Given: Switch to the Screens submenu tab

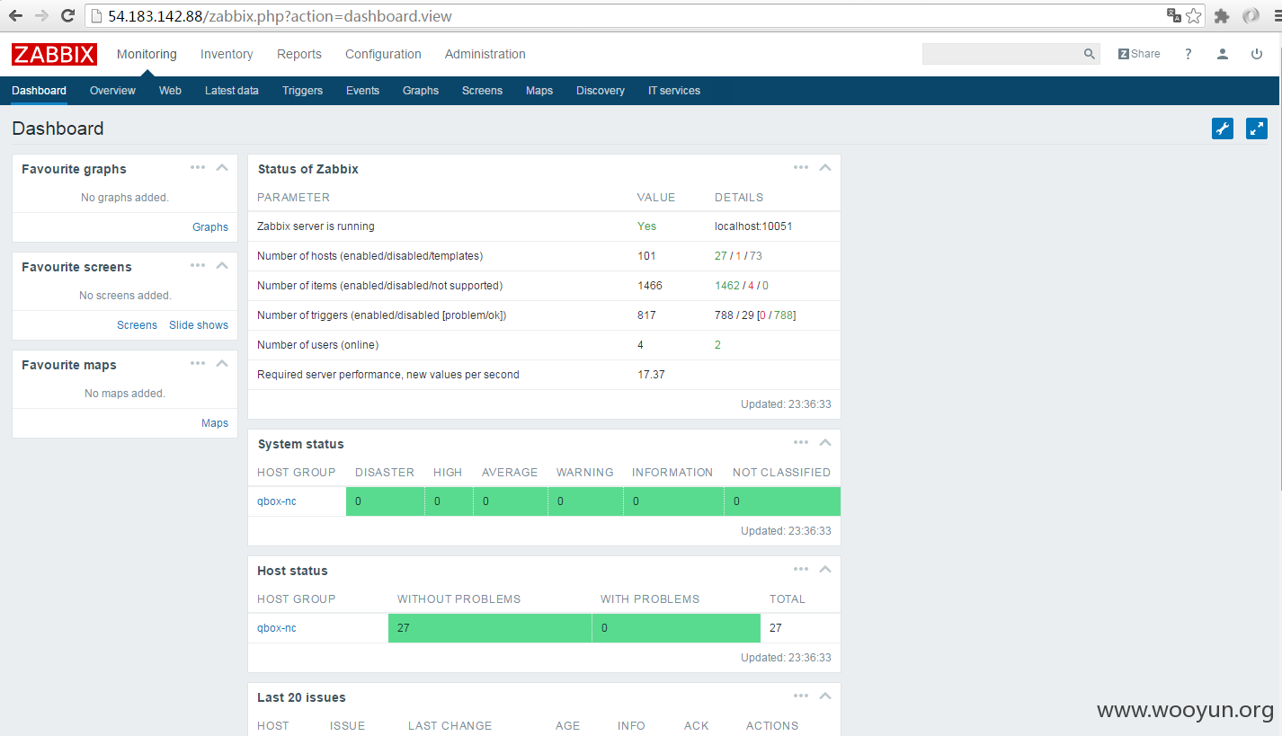Looking at the screenshot, I should coord(482,91).
